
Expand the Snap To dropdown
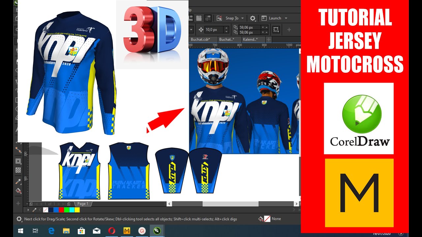click(x=242, y=18)
